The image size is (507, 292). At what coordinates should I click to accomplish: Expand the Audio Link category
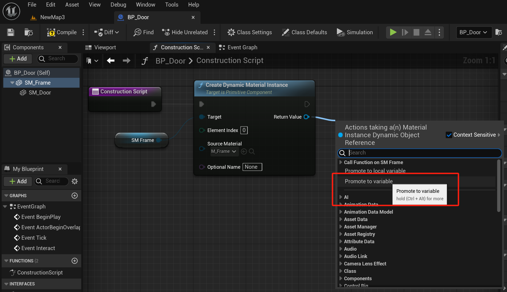point(341,256)
